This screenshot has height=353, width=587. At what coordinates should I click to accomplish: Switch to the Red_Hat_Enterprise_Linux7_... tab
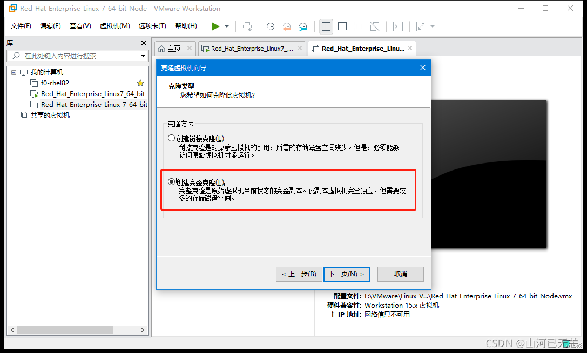[252, 49]
